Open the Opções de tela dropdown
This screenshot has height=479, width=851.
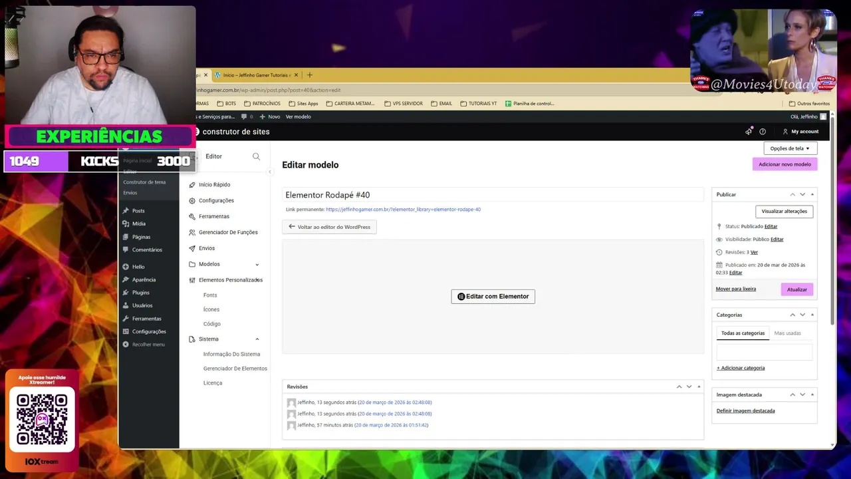[790, 148]
